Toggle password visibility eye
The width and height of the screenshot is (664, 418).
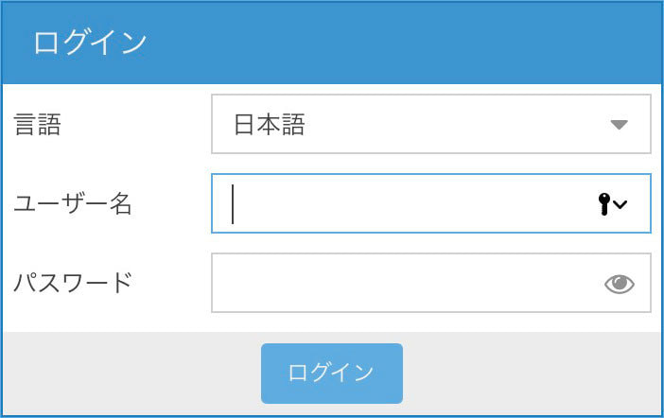coord(620,284)
